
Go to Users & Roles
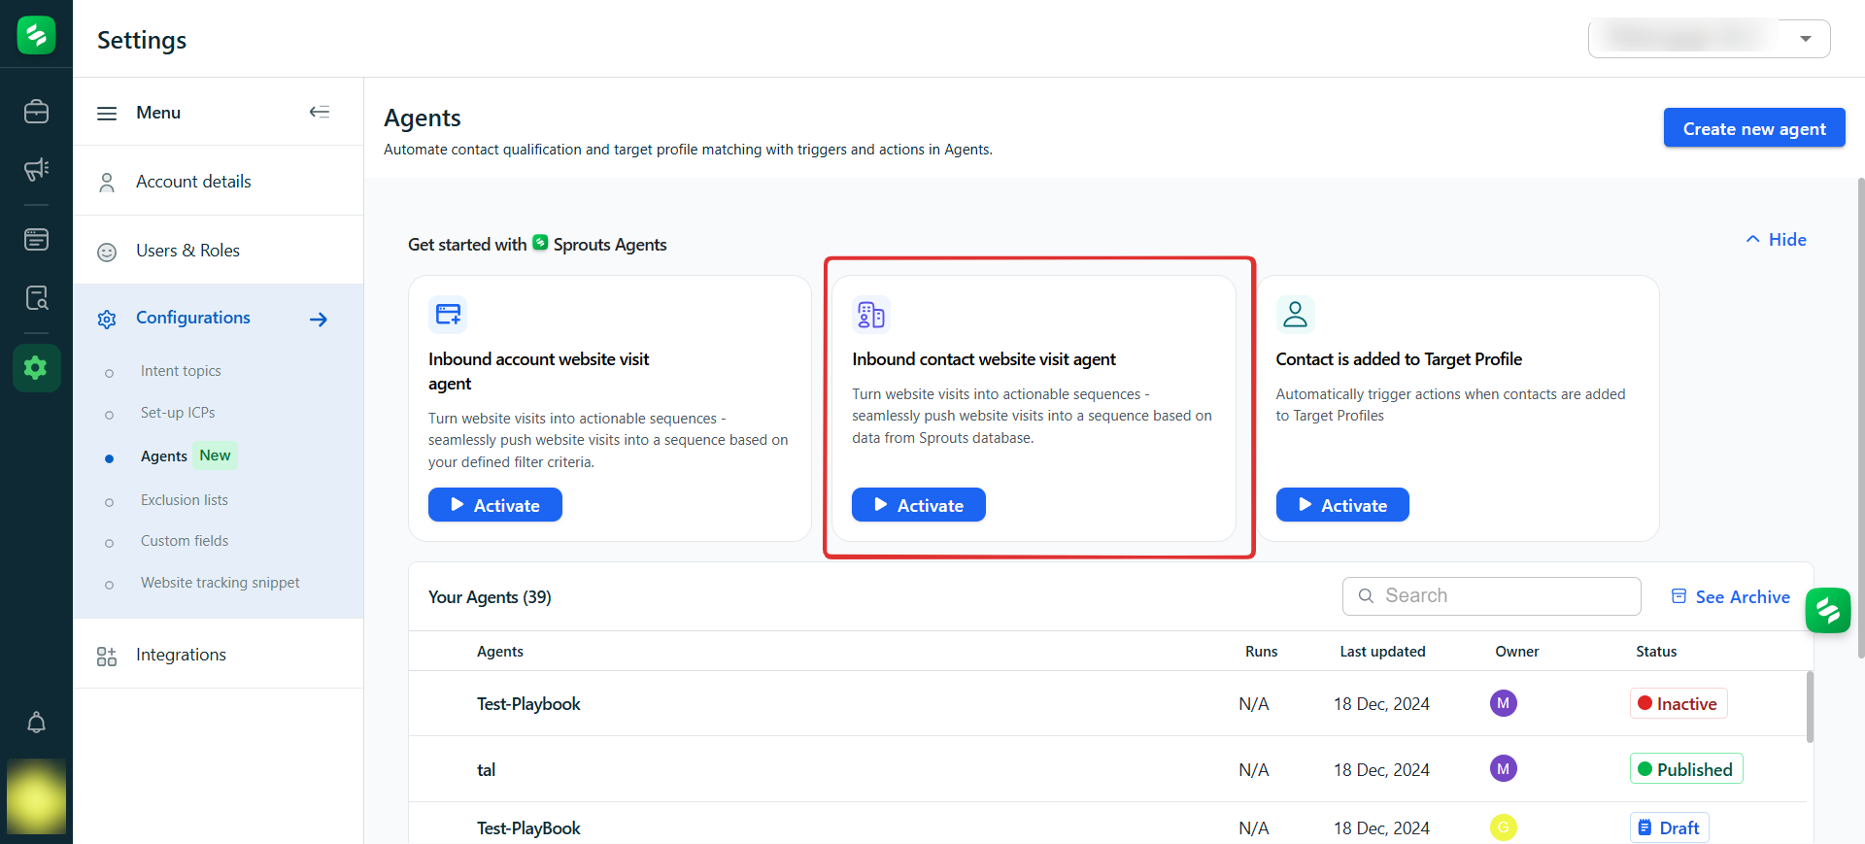point(187,251)
